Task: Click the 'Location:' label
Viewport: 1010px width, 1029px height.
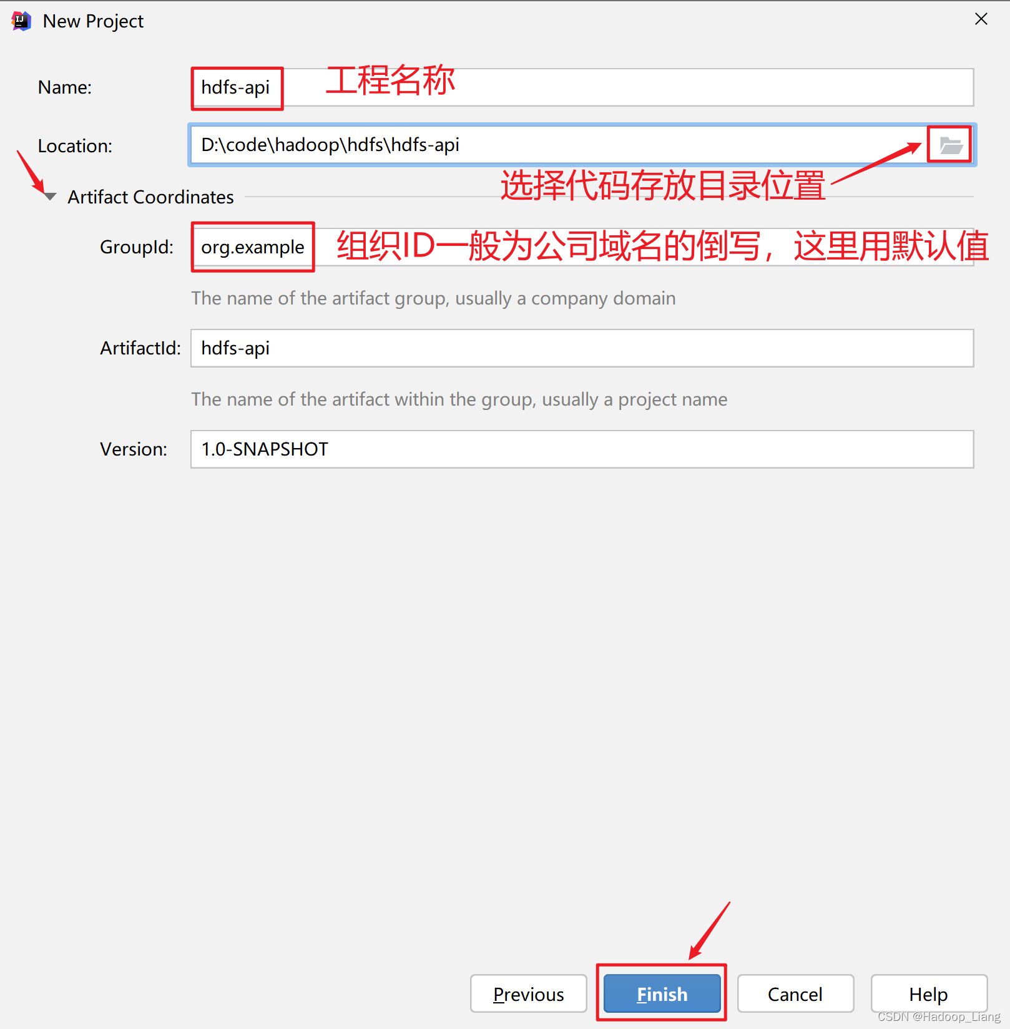Action: [x=75, y=146]
